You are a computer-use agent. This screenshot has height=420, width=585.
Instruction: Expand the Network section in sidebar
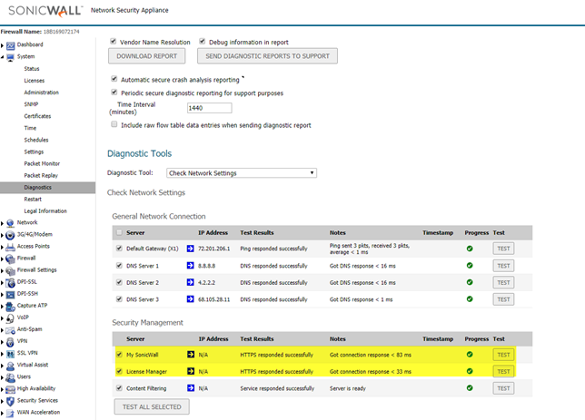pos(27,222)
